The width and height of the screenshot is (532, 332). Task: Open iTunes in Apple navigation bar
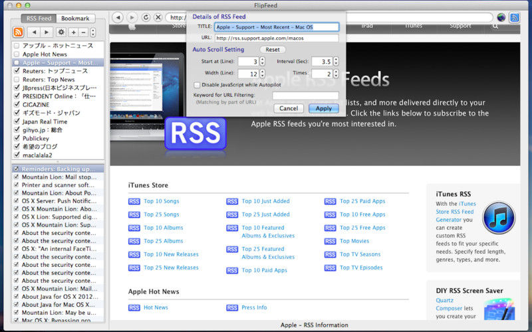pos(414,26)
